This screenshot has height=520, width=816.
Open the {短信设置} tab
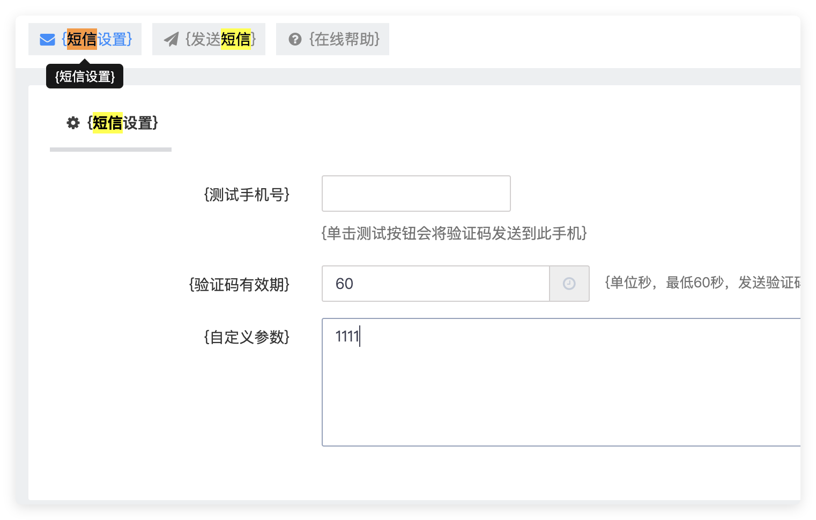[85, 39]
